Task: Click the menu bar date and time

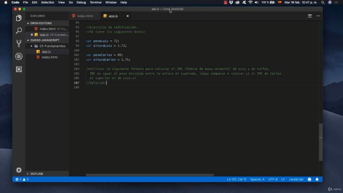Action: point(300,2)
